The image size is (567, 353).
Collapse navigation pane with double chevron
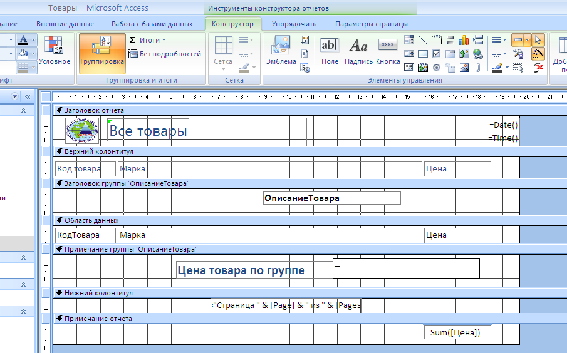pyautogui.click(x=28, y=96)
